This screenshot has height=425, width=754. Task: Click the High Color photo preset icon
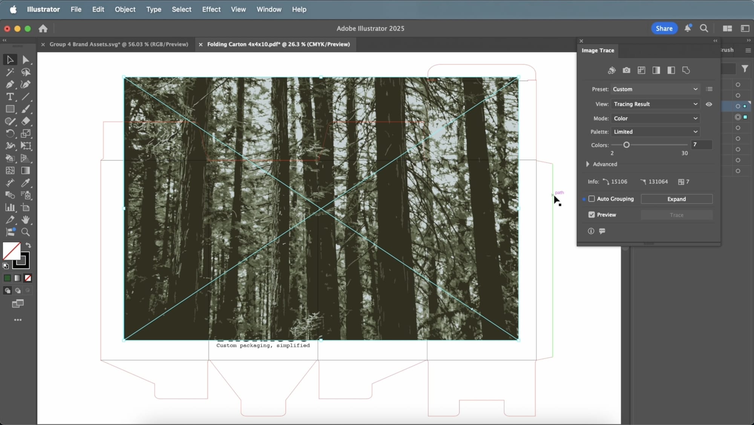point(626,70)
